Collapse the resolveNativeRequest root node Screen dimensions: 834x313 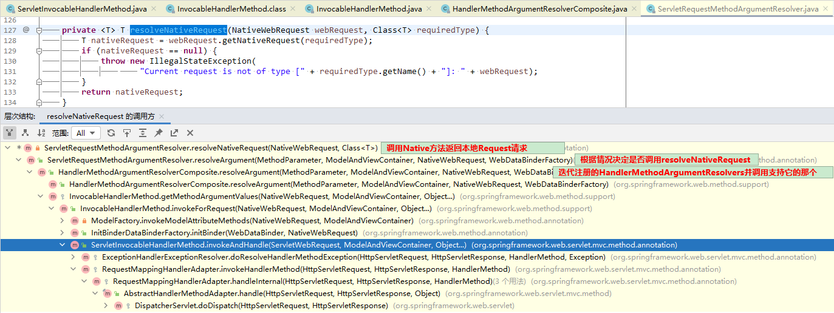pyautogui.click(x=7, y=148)
